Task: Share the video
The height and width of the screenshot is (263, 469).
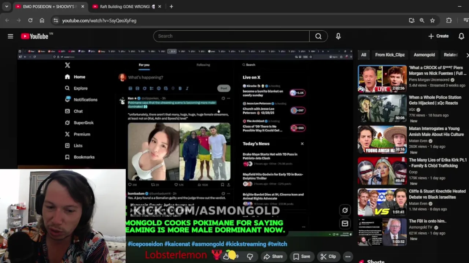Action: pos(273,256)
